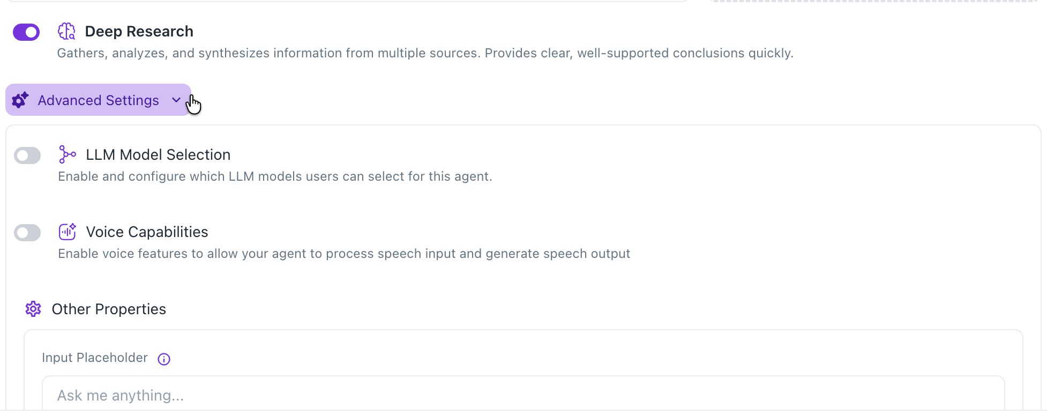Click the LLM Model Selection title
Image resolution: width=1047 pixels, height=415 pixels.
coord(158,155)
